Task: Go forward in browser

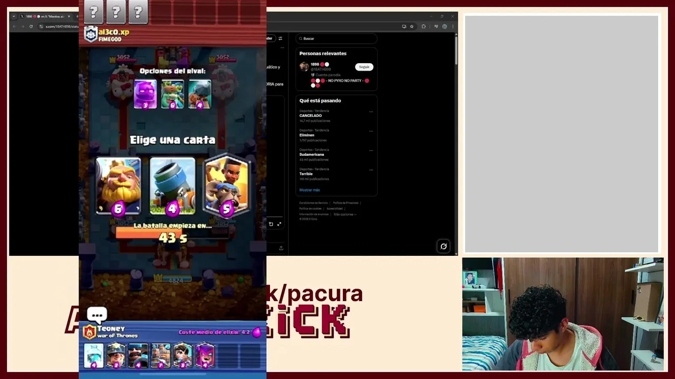Action: click(22, 26)
